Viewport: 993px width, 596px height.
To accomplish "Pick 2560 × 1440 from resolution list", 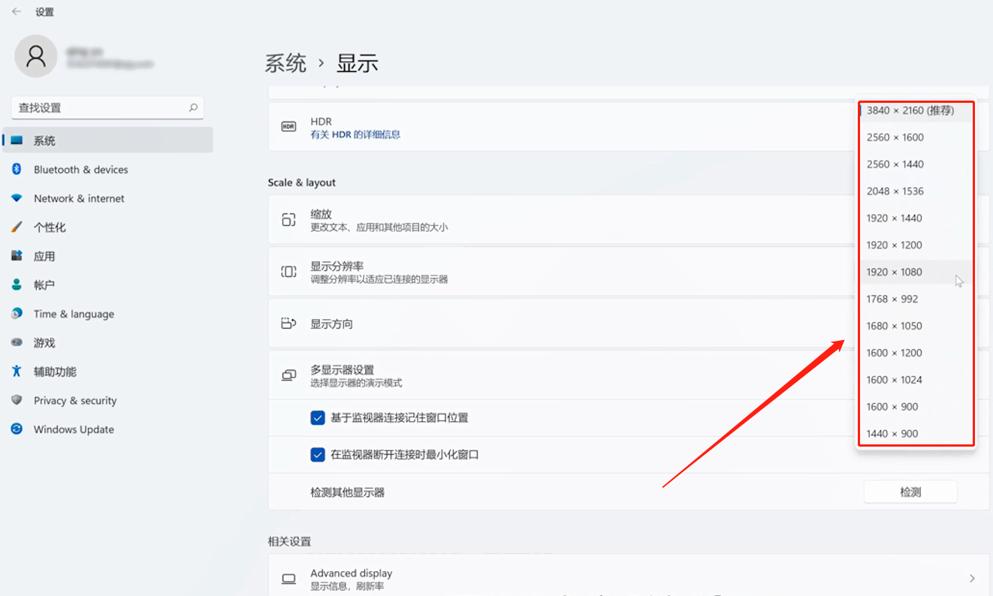I will tap(895, 164).
